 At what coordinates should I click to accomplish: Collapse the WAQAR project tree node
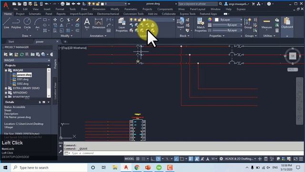point(6,70)
